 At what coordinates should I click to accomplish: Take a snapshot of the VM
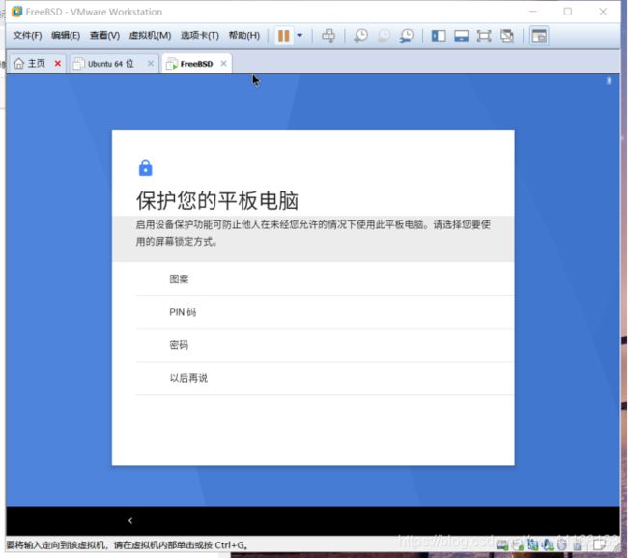pos(361,36)
